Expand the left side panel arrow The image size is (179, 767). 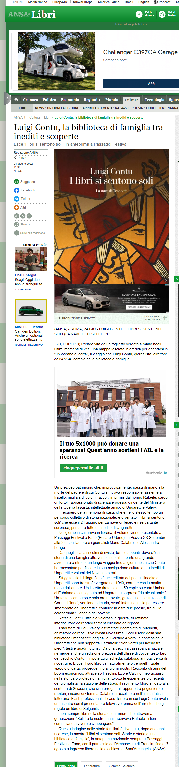tap(8, 98)
